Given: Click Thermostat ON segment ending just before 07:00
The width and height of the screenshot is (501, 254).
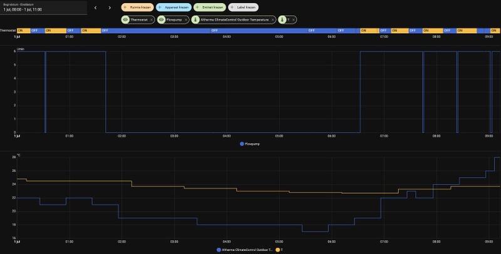Looking at the screenshot, I should [369, 31].
